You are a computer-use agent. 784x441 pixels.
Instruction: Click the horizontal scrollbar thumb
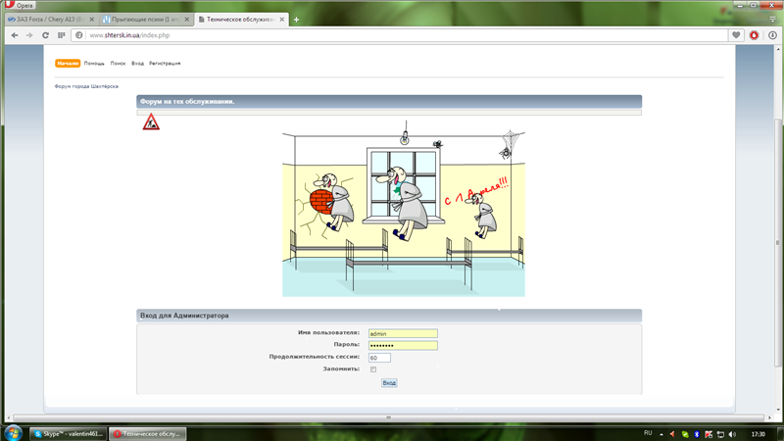coord(388,417)
